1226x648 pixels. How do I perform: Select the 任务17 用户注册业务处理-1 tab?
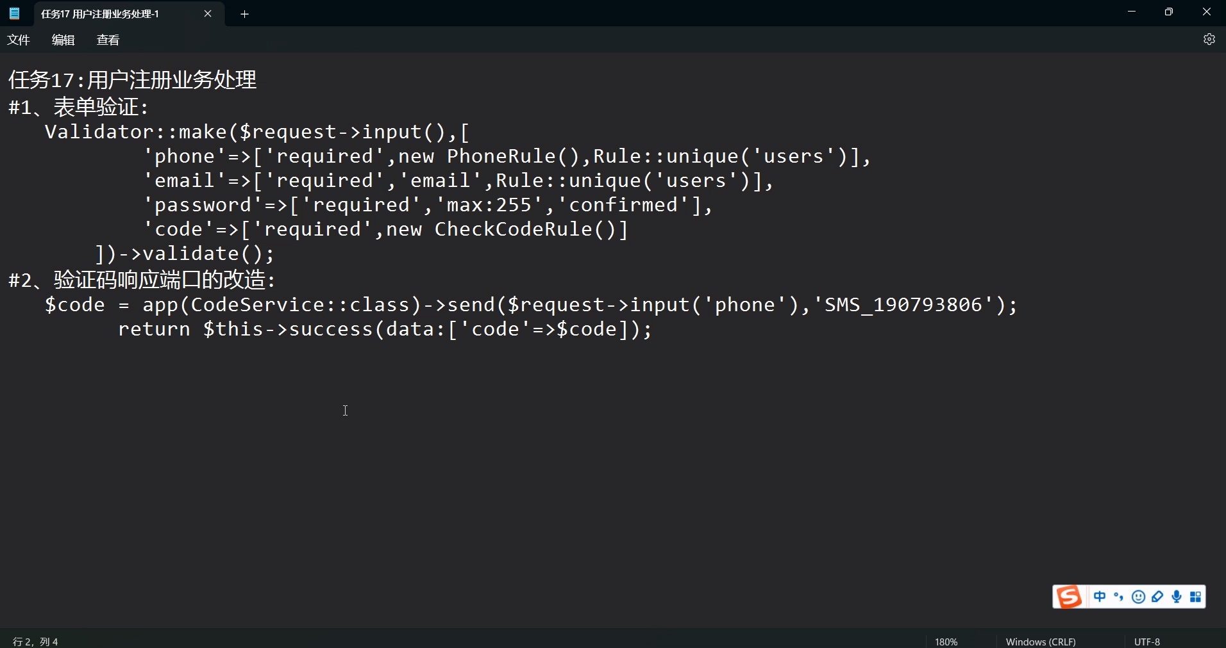tap(100, 13)
